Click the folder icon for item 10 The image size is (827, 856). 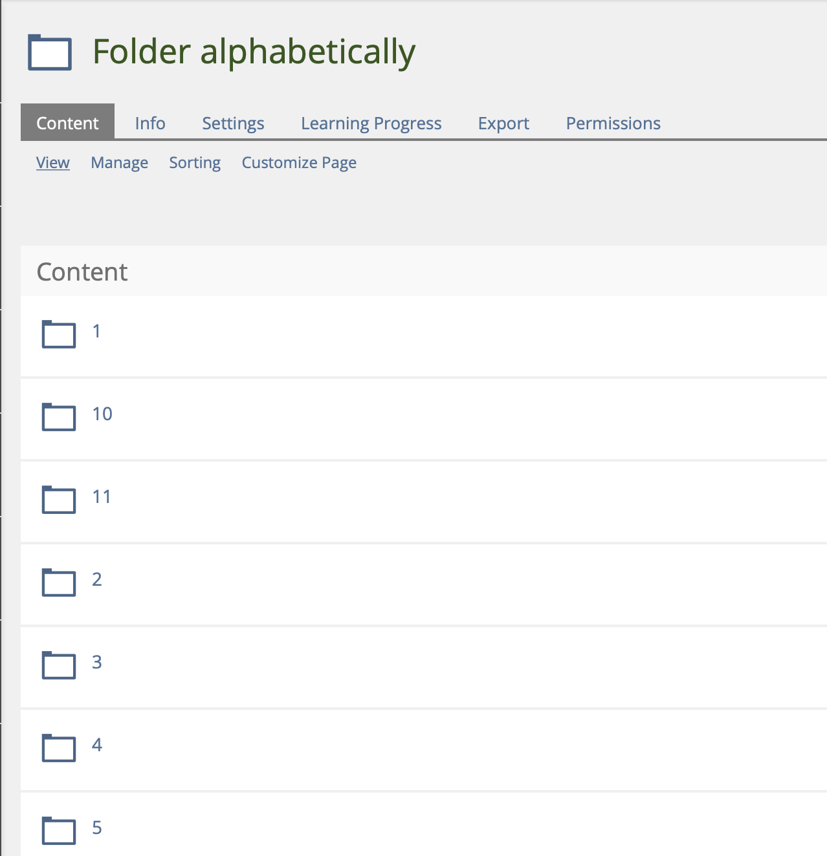pos(59,416)
